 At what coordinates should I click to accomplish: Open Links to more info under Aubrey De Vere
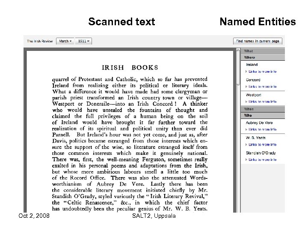262,130
